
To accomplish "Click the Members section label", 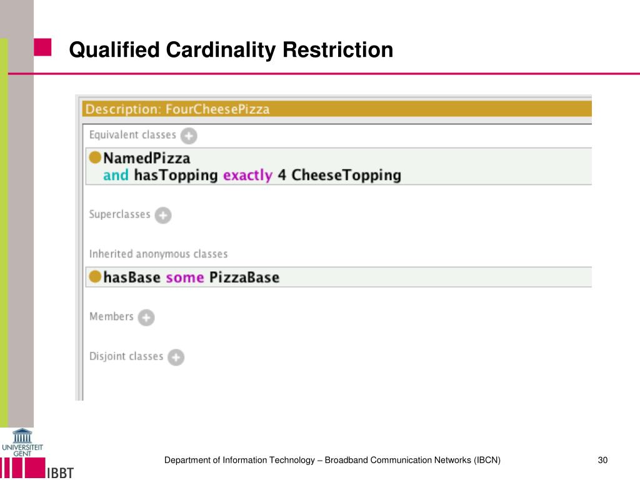I will tap(111, 316).
